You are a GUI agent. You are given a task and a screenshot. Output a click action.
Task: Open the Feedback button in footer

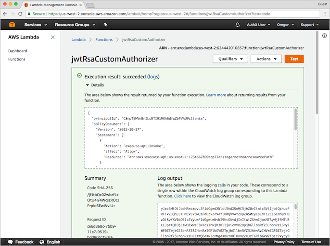[21, 242]
